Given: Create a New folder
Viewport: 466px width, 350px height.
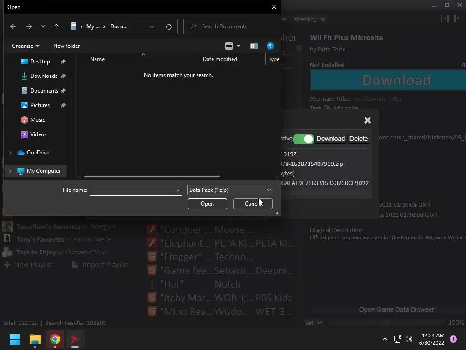Looking at the screenshot, I should pyautogui.click(x=66, y=46).
